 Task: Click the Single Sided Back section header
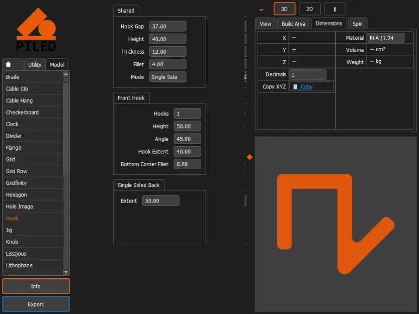(x=138, y=185)
